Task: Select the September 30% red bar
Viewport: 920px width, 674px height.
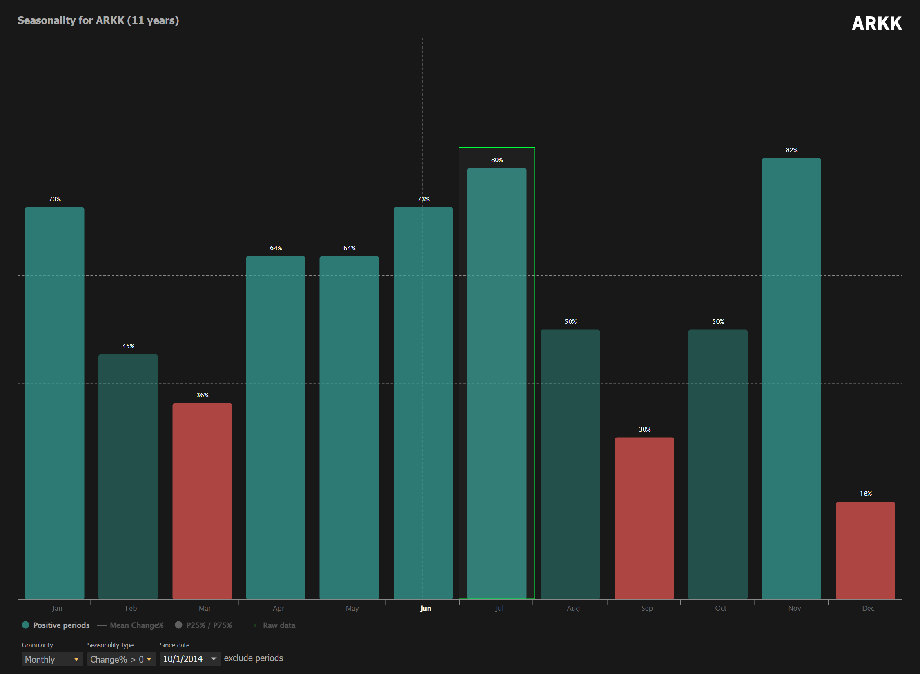Action: pyautogui.click(x=644, y=518)
